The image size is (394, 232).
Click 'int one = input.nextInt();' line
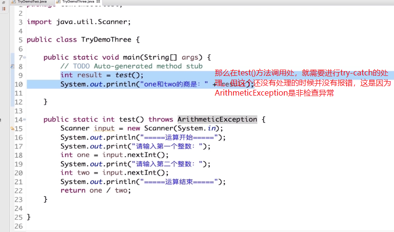pyautogui.click(x=115, y=155)
